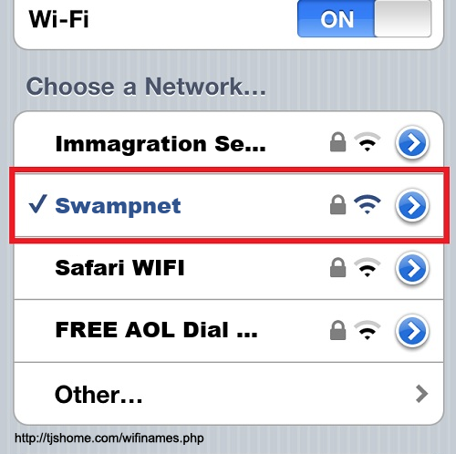Select the Safari WIFI network name
456x454 pixels.
pyautogui.click(x=119, y=267)
